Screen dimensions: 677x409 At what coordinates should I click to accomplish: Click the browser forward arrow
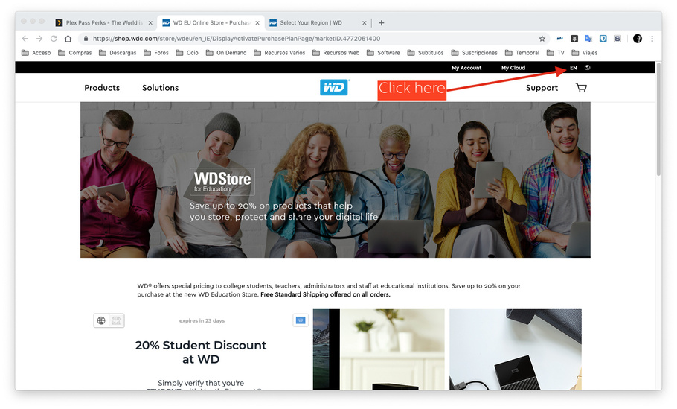[39, 39]
